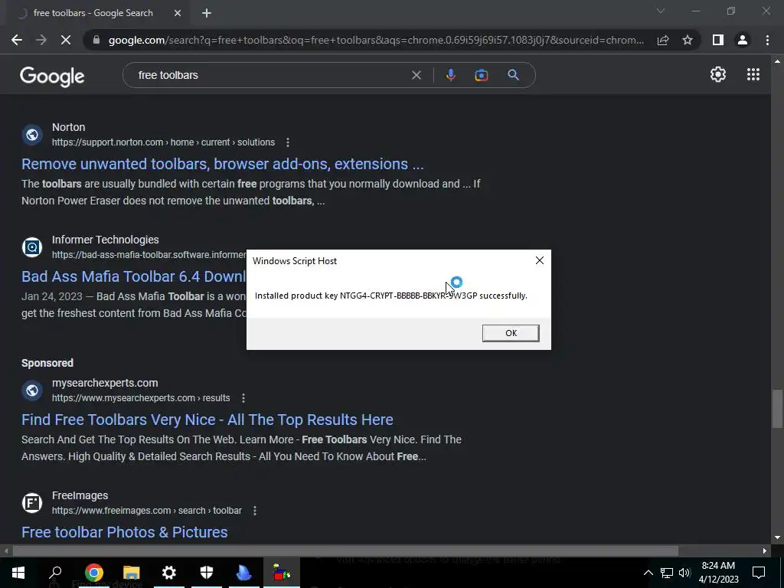784x588 pixels.
Task: Stop the page from loading
Action: [x=66, y=40]
